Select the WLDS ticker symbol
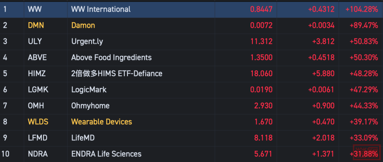The width and height of the screenshot is (383, 162). pos(38,122)
